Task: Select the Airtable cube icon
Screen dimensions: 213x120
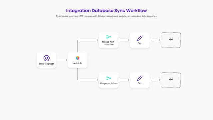Action: pos(78,58)
